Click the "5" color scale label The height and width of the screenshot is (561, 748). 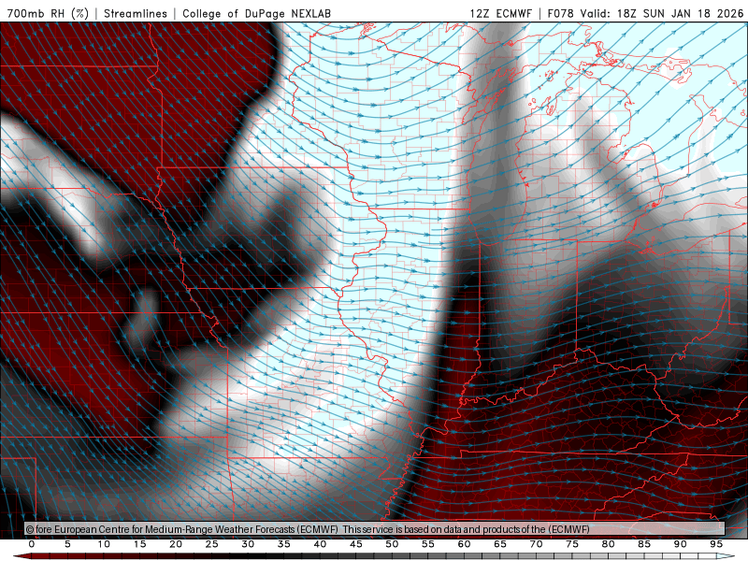click(x=67, y=544)
